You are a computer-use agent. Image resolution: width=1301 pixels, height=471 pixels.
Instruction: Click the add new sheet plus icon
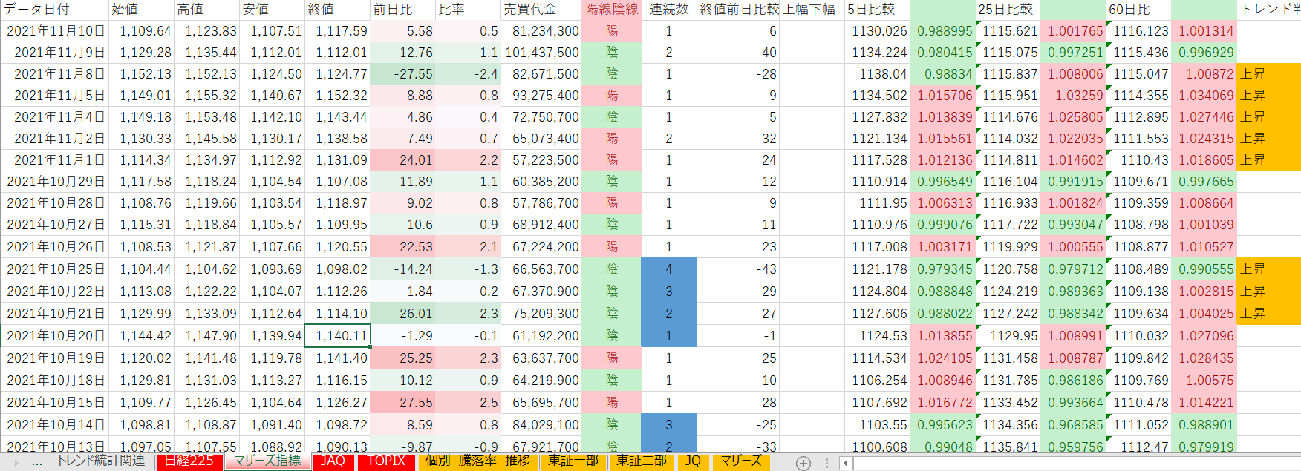point(803,463)
